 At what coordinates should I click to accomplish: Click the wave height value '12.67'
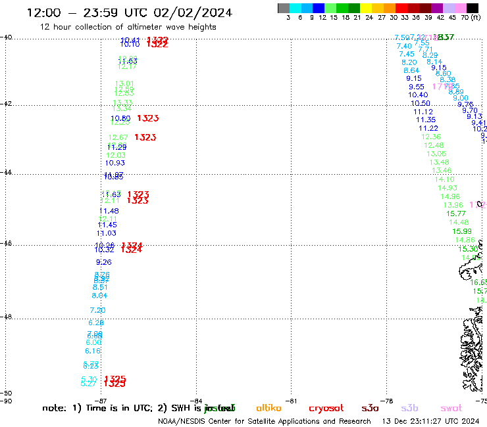[x=118, y=137]
